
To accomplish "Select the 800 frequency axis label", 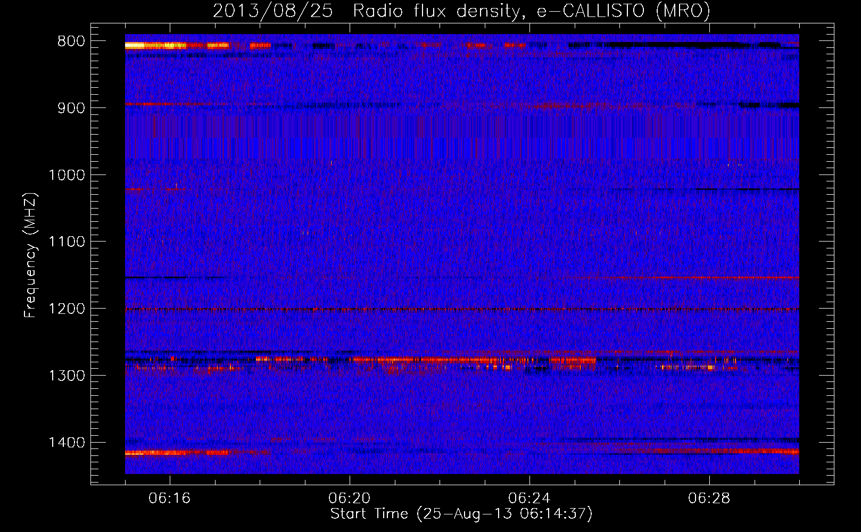I will pyautogui.click(x=71, y=41).
